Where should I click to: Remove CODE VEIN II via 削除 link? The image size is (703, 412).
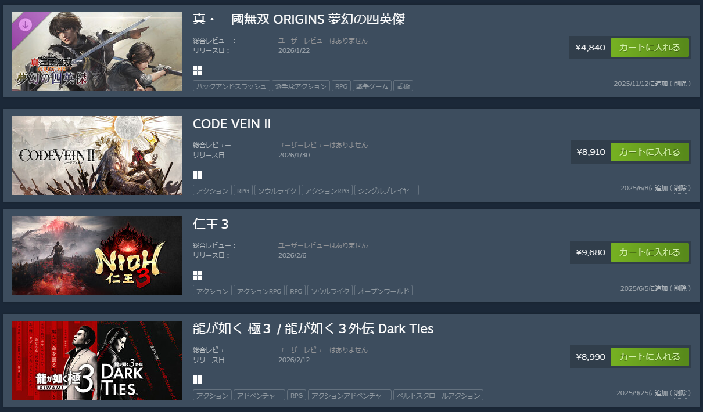[680, 188]
